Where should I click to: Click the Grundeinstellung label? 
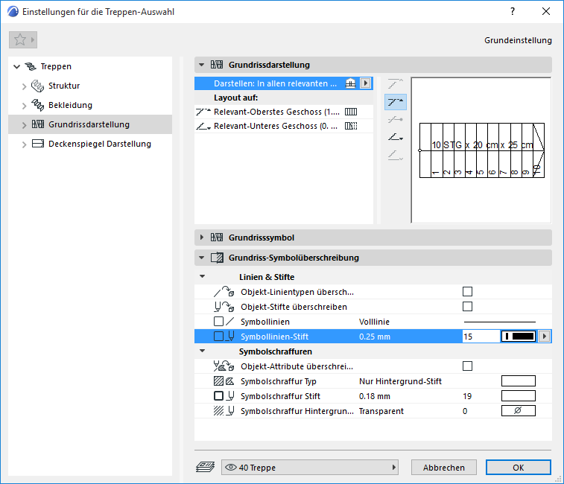point(518,40)
